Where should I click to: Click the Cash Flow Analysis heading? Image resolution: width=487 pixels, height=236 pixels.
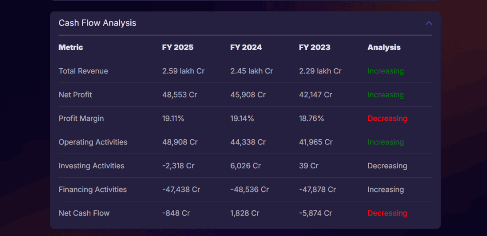[97, 23]
